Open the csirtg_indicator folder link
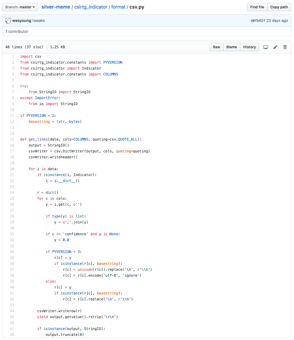The image size is (294, 340). [91, 7]
